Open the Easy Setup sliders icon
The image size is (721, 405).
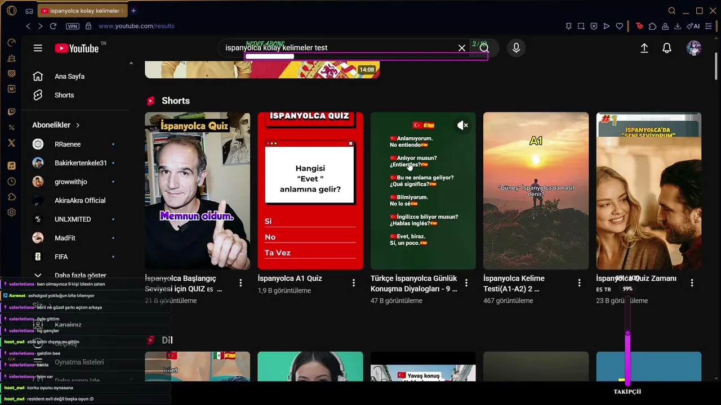point(709,26)
